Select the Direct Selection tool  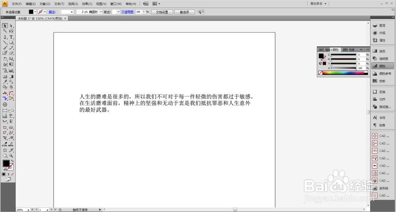tap(11, 26)
